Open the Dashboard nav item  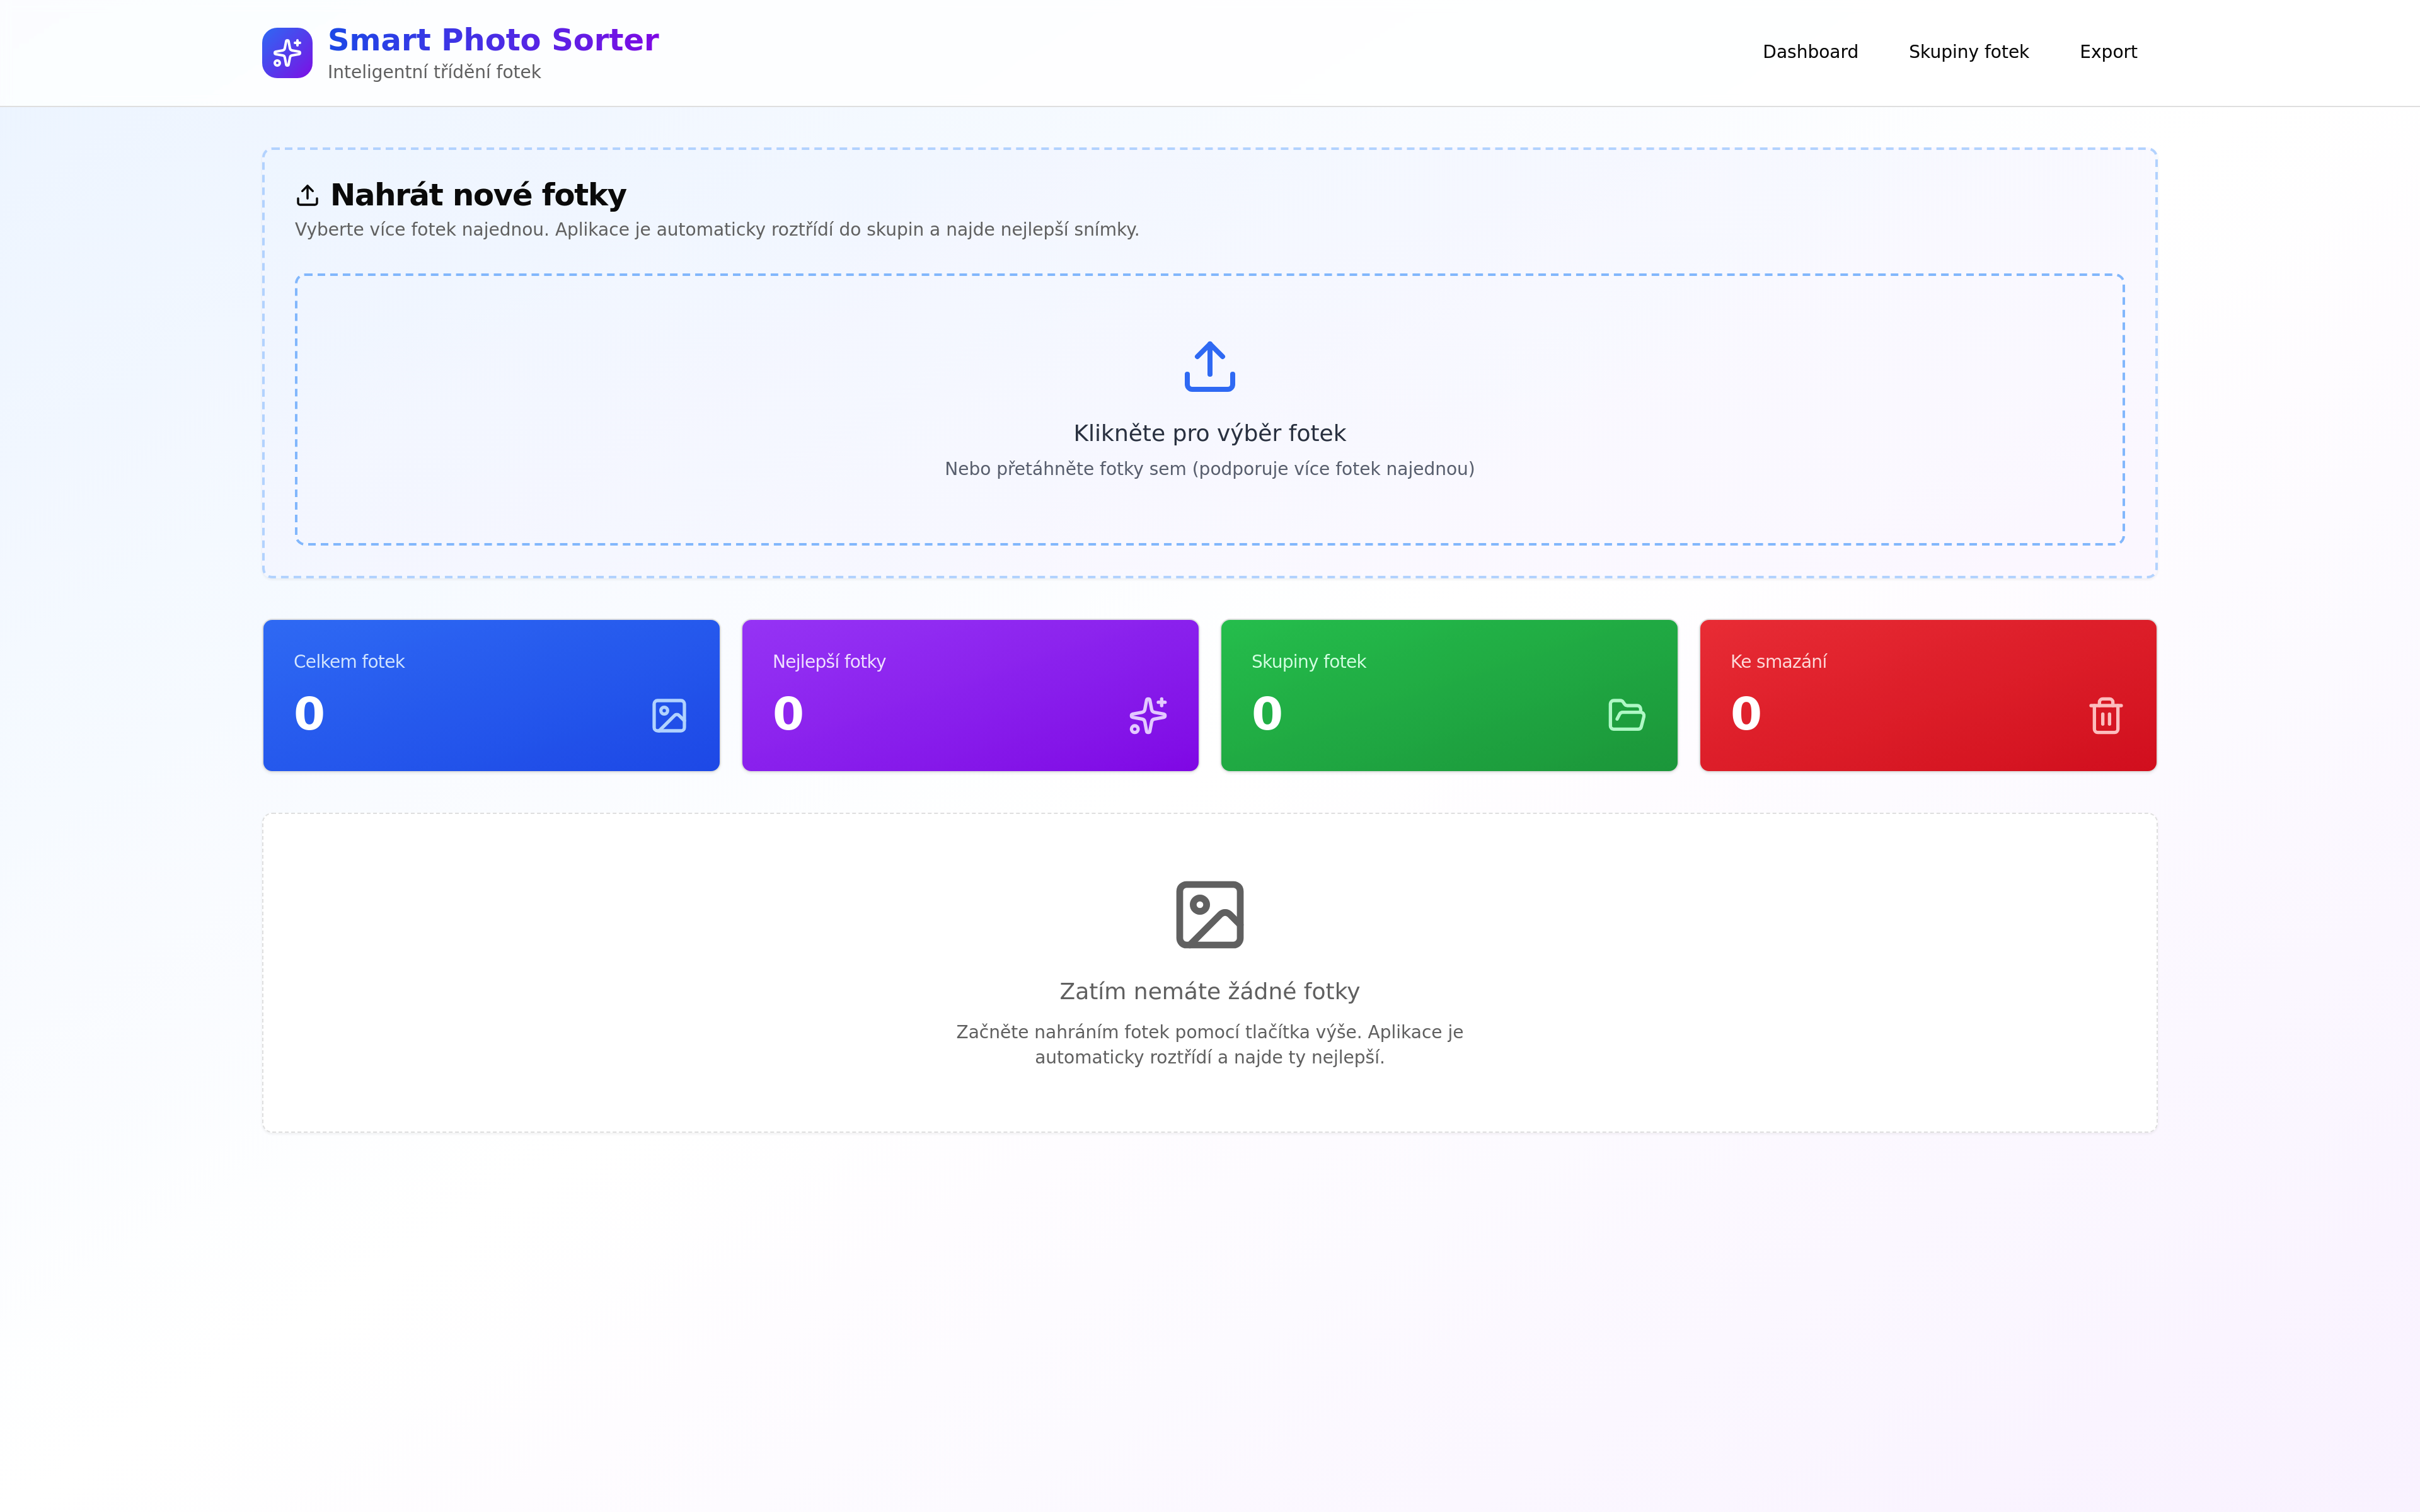coord(1809,52)
